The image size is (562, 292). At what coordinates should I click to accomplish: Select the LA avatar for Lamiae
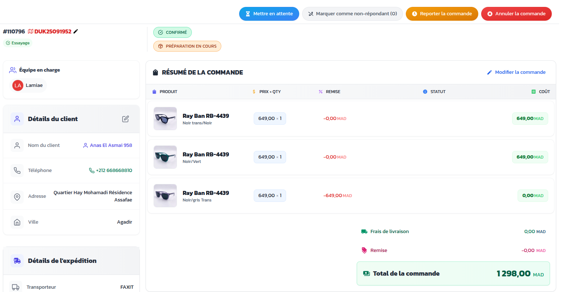[18, 85]
